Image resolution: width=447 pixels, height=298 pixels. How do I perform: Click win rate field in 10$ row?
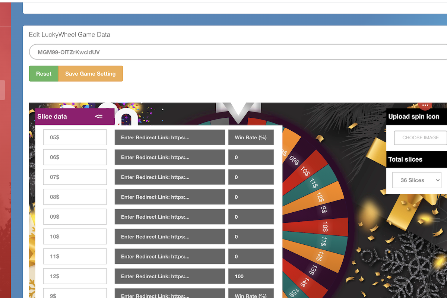coord(251,237)
